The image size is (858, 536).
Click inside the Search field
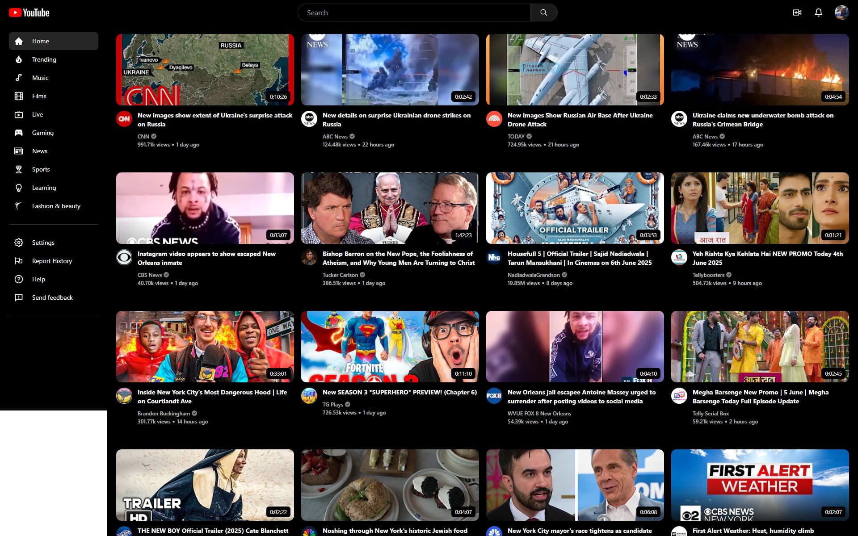[414, 13]
